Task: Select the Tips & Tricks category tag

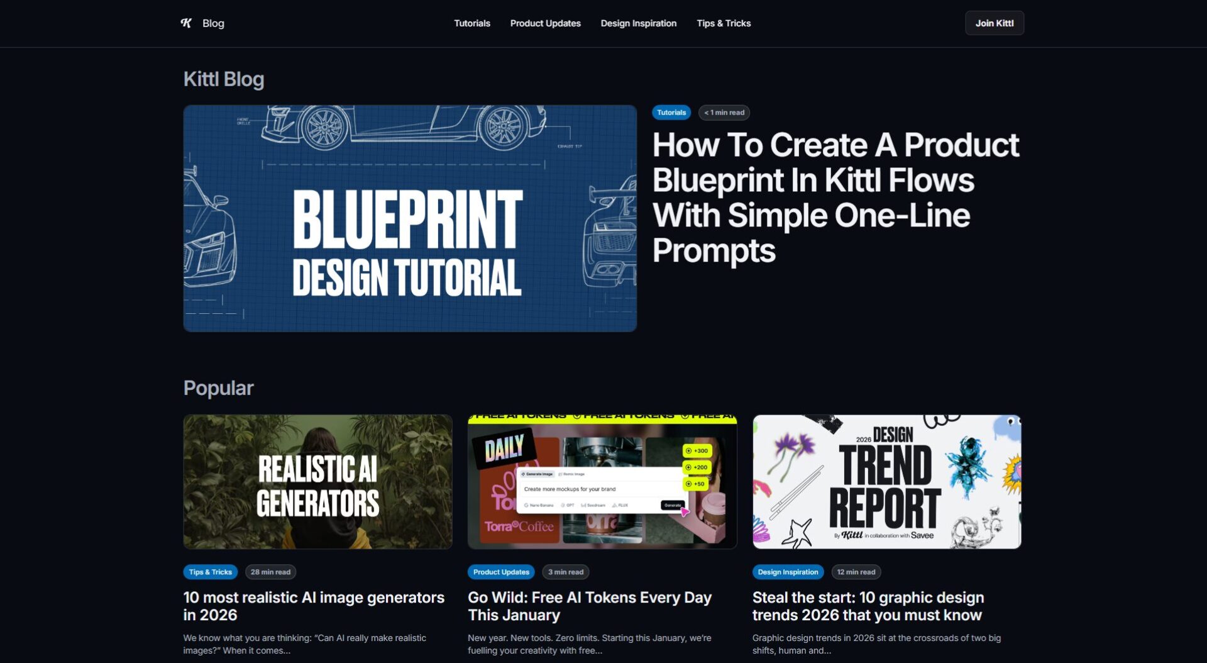Action: (210, 572)
